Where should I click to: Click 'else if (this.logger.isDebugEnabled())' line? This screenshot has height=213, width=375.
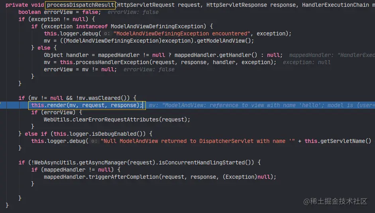pyautogui.click(x=88, y=134)
